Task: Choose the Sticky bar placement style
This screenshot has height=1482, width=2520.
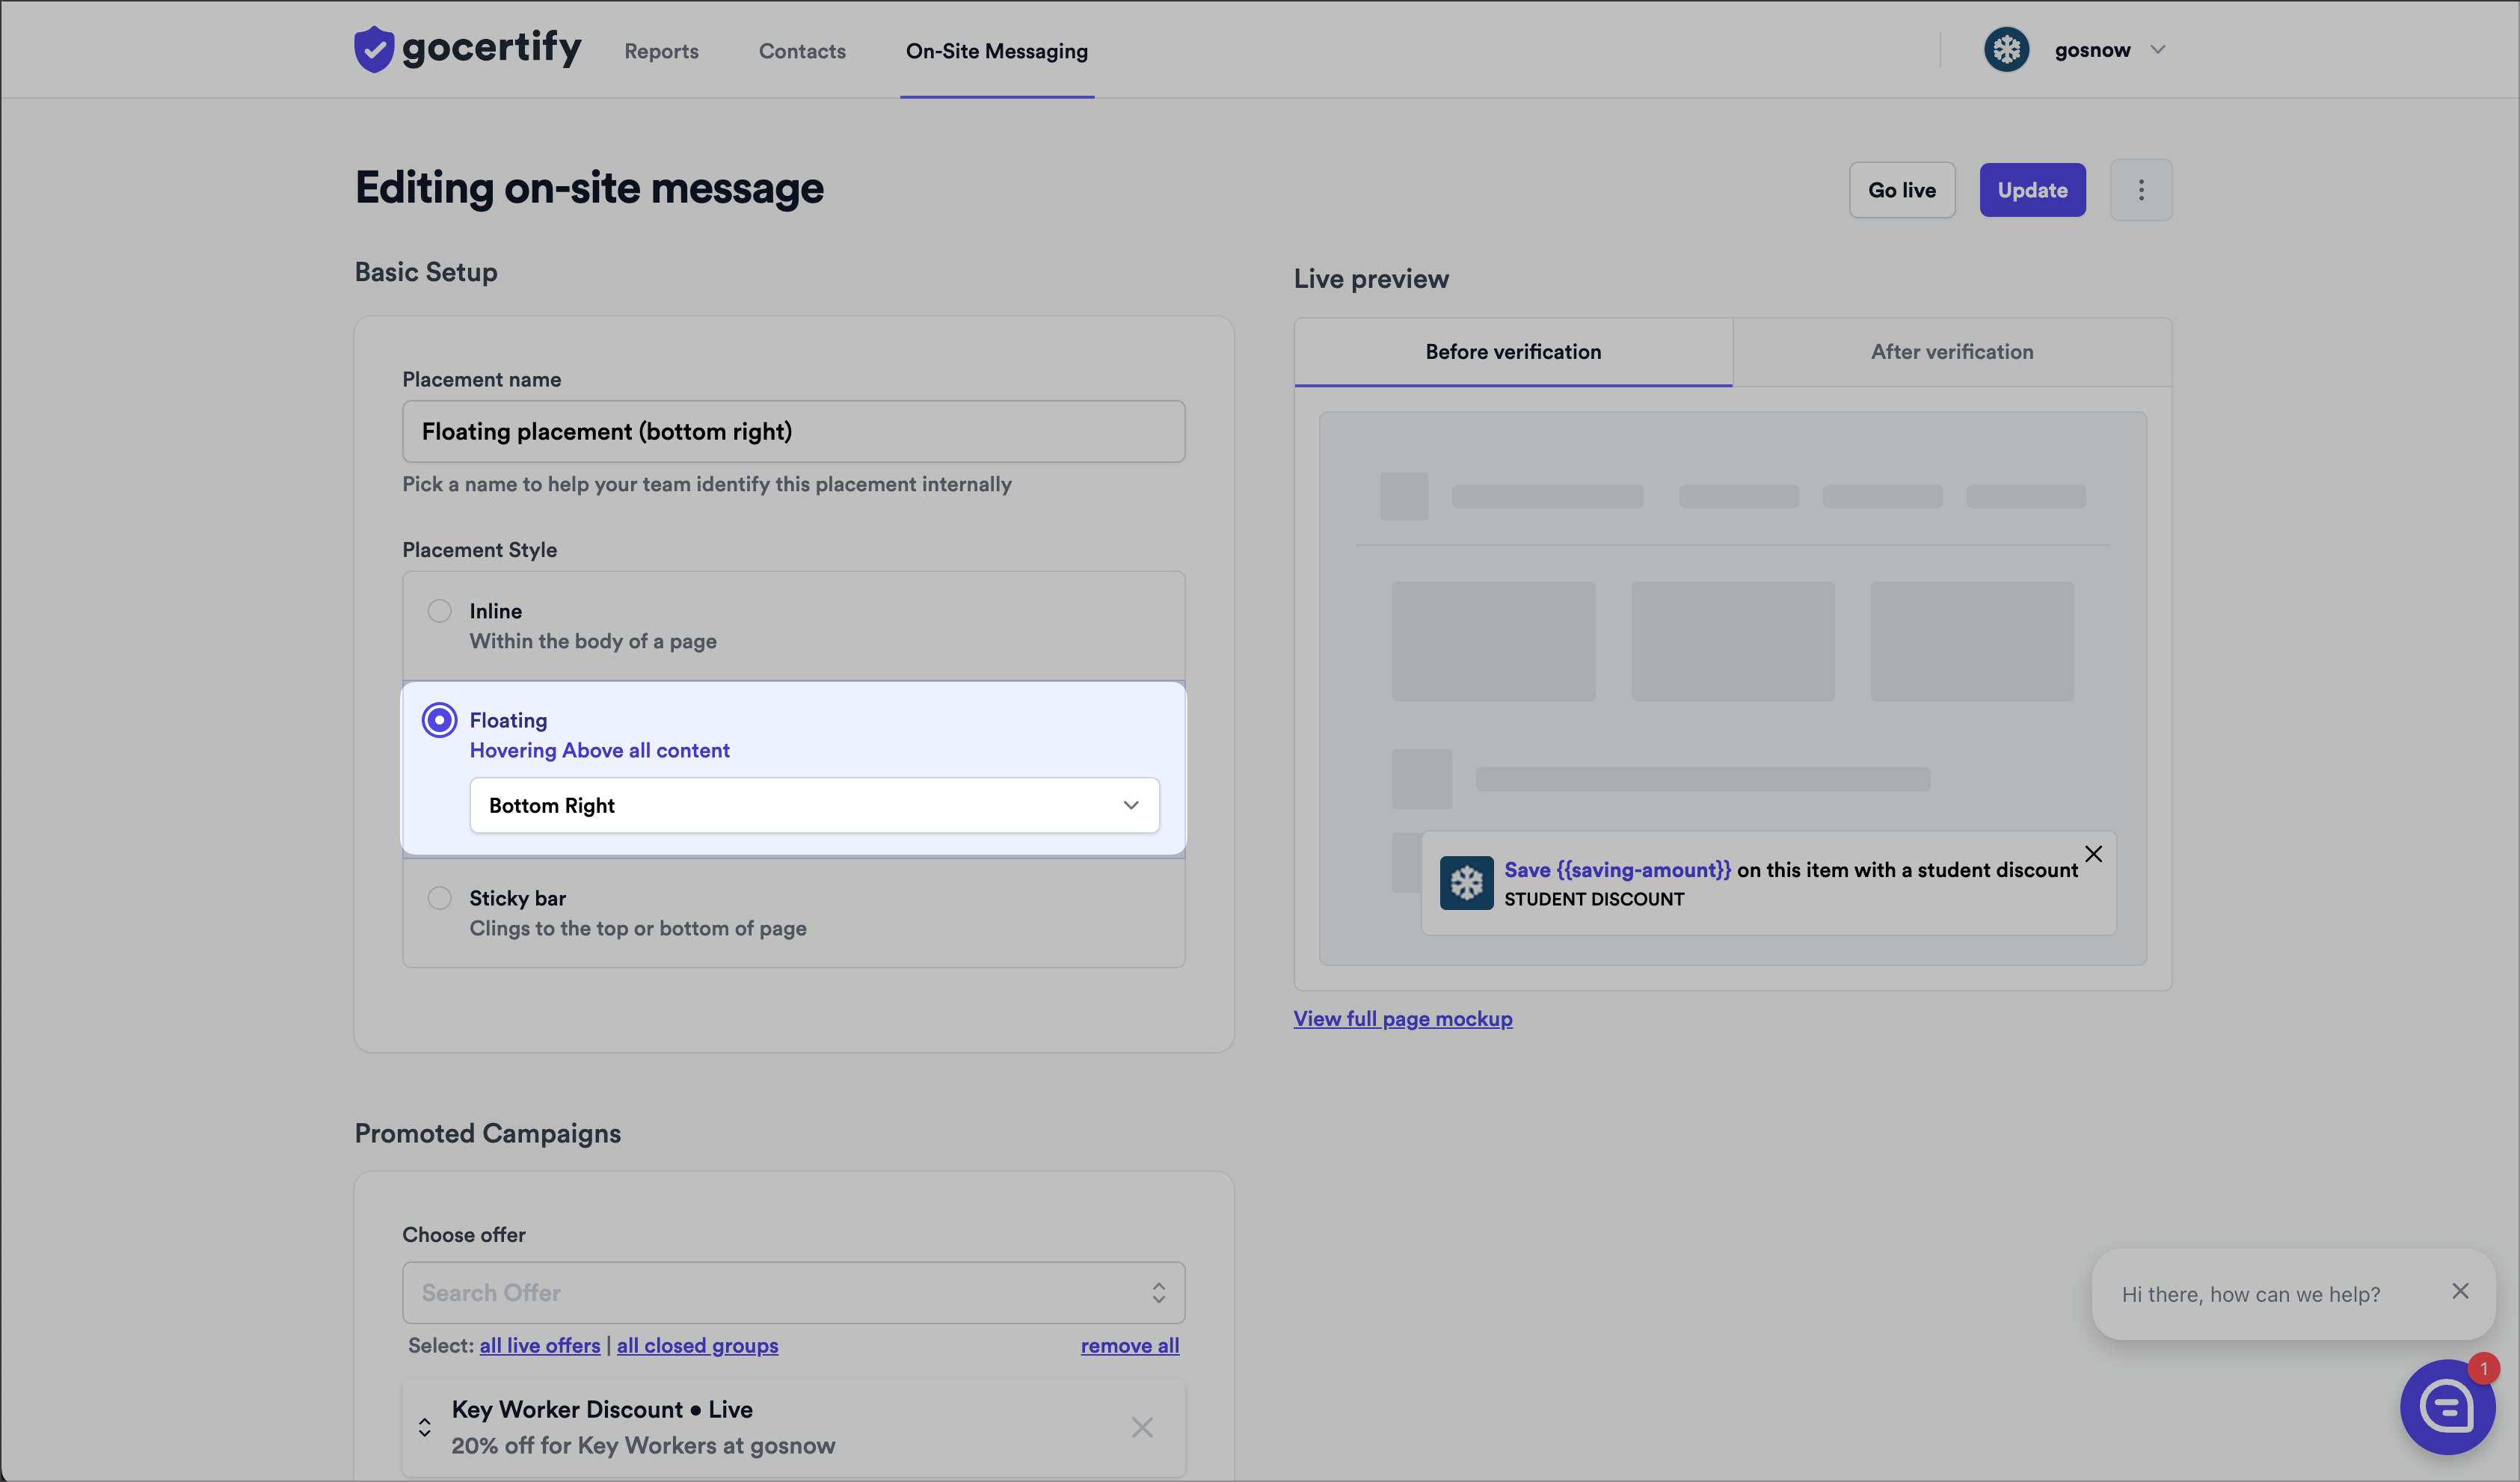Action: (439, 898)
